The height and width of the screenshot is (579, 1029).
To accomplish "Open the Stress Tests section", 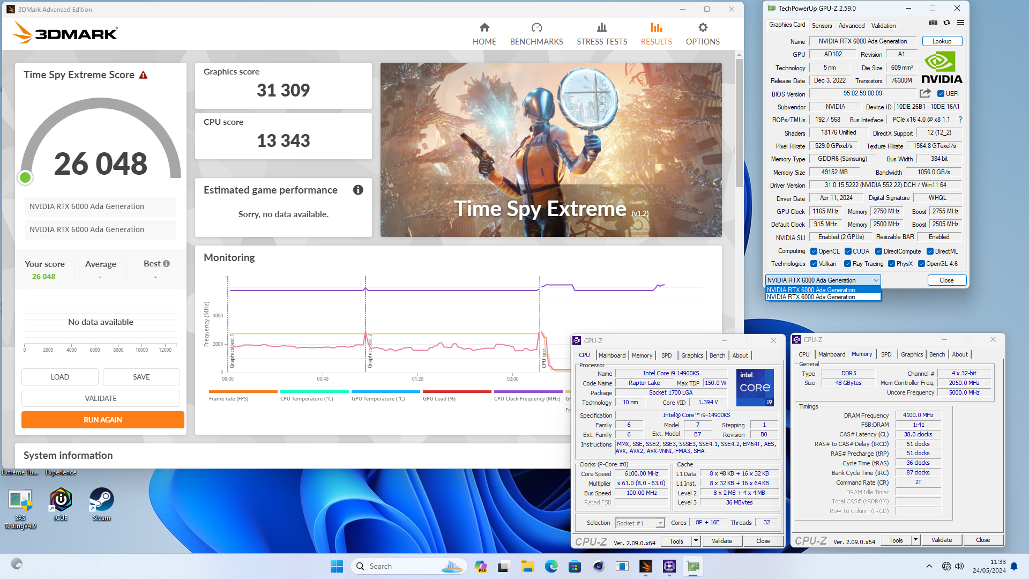I will (602, 34).
